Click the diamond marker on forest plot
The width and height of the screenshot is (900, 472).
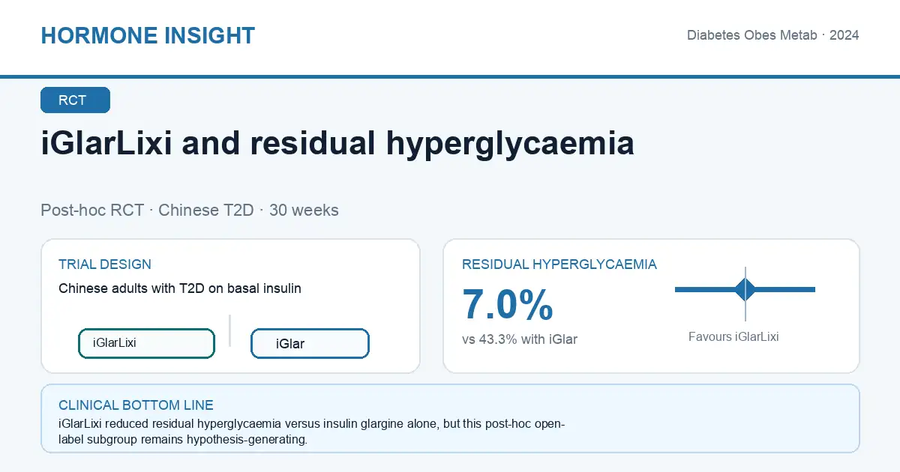(745, 289)
